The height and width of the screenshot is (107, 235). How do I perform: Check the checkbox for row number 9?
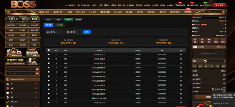pyautogui.click(x=49, y=68)
